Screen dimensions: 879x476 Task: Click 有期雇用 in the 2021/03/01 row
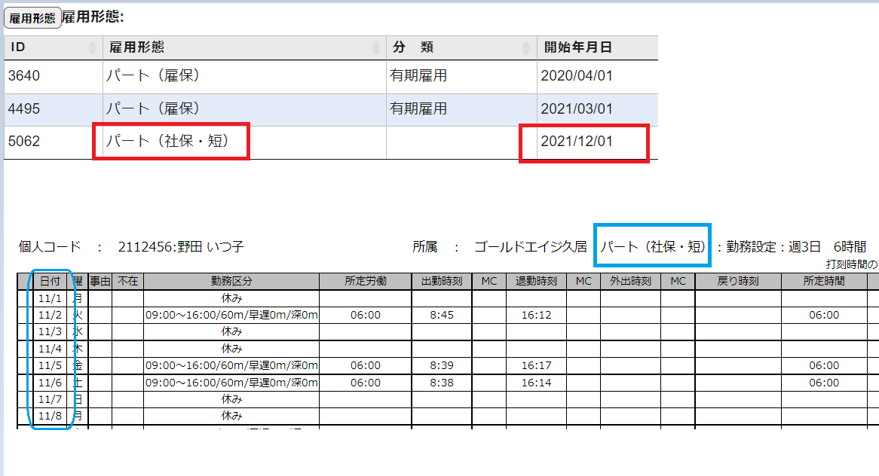pyautogui.click(x=418, y=109)
